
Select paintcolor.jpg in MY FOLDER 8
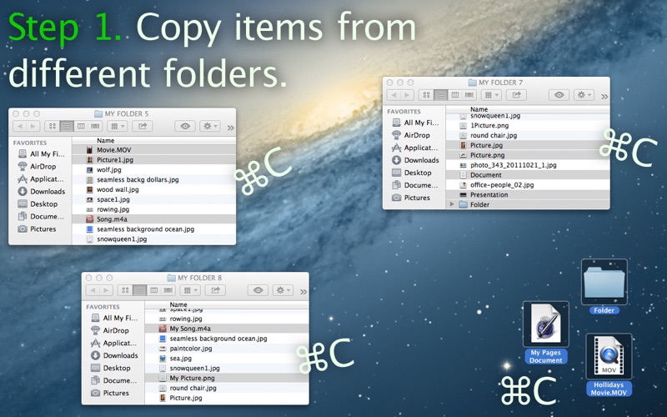point(227,349)
